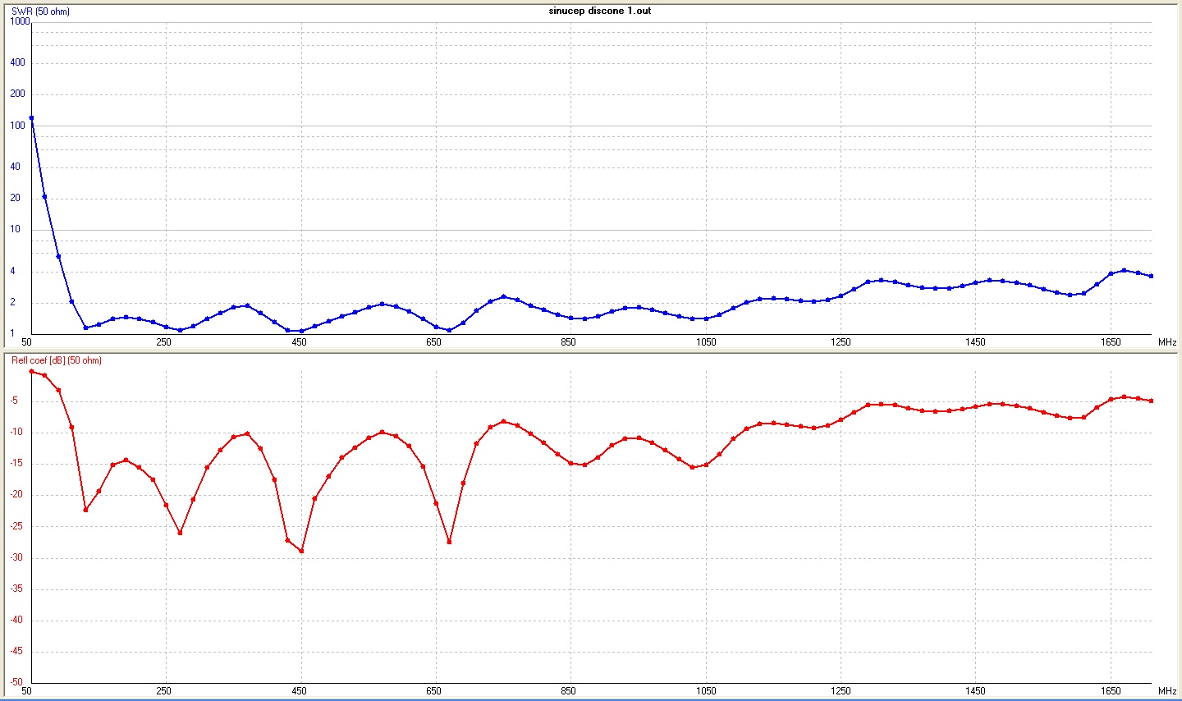Click the "1450" frequency tick under reflection chart
Image resolution: width=1182 pixels, height=701 pixels.
[975, 691]
